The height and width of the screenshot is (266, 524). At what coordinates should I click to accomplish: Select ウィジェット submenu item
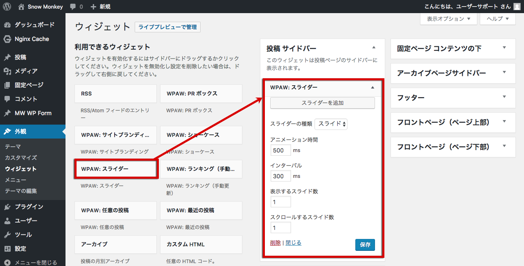pyautogui.click(x=20, y=169)
